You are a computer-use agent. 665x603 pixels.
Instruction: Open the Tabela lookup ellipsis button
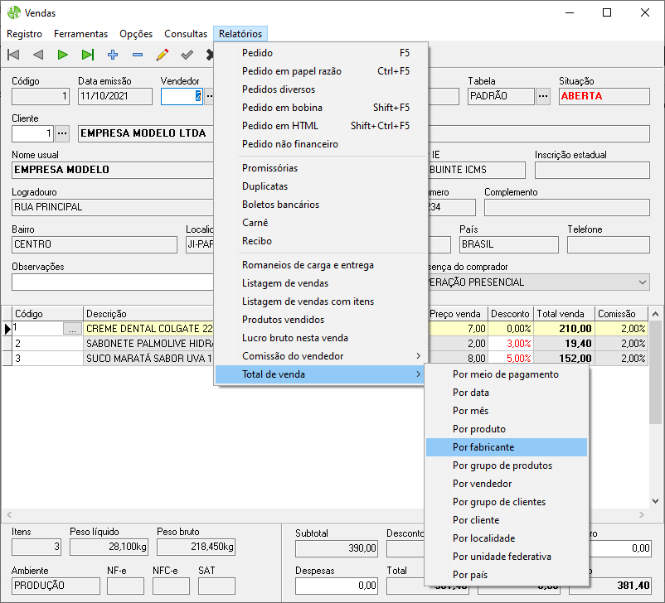click(543, 96)
